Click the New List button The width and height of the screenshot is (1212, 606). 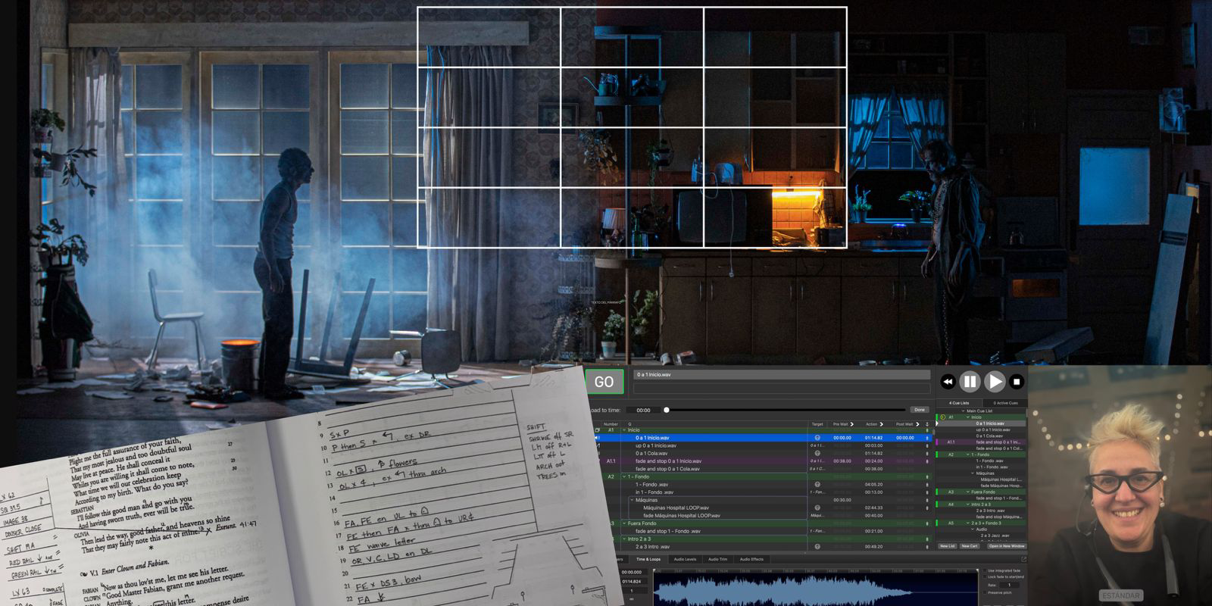pos(948,546)
